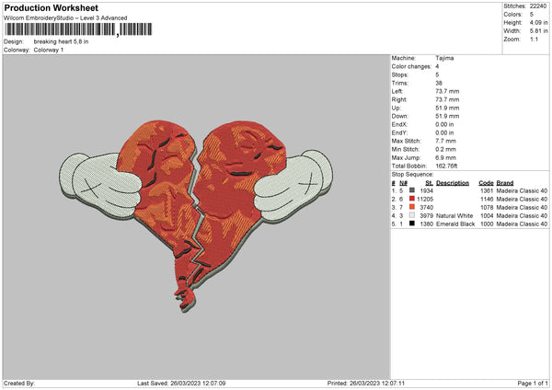
Task: Click stitch count '1934' in stop 1
Action: point(426,190)
